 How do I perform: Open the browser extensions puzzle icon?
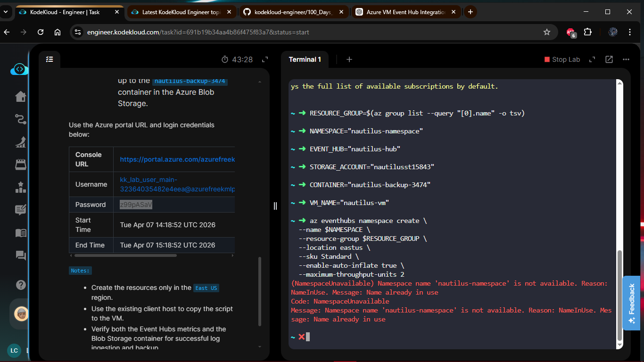point(587,32)
